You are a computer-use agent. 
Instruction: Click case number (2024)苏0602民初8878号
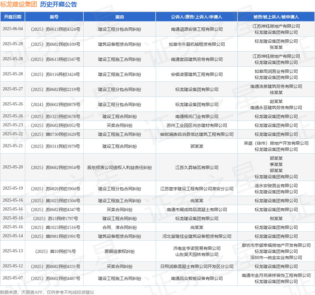click(55, 104)
